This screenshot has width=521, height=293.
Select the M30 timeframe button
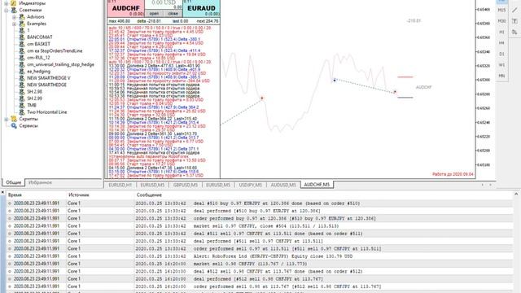click(501, 21)
